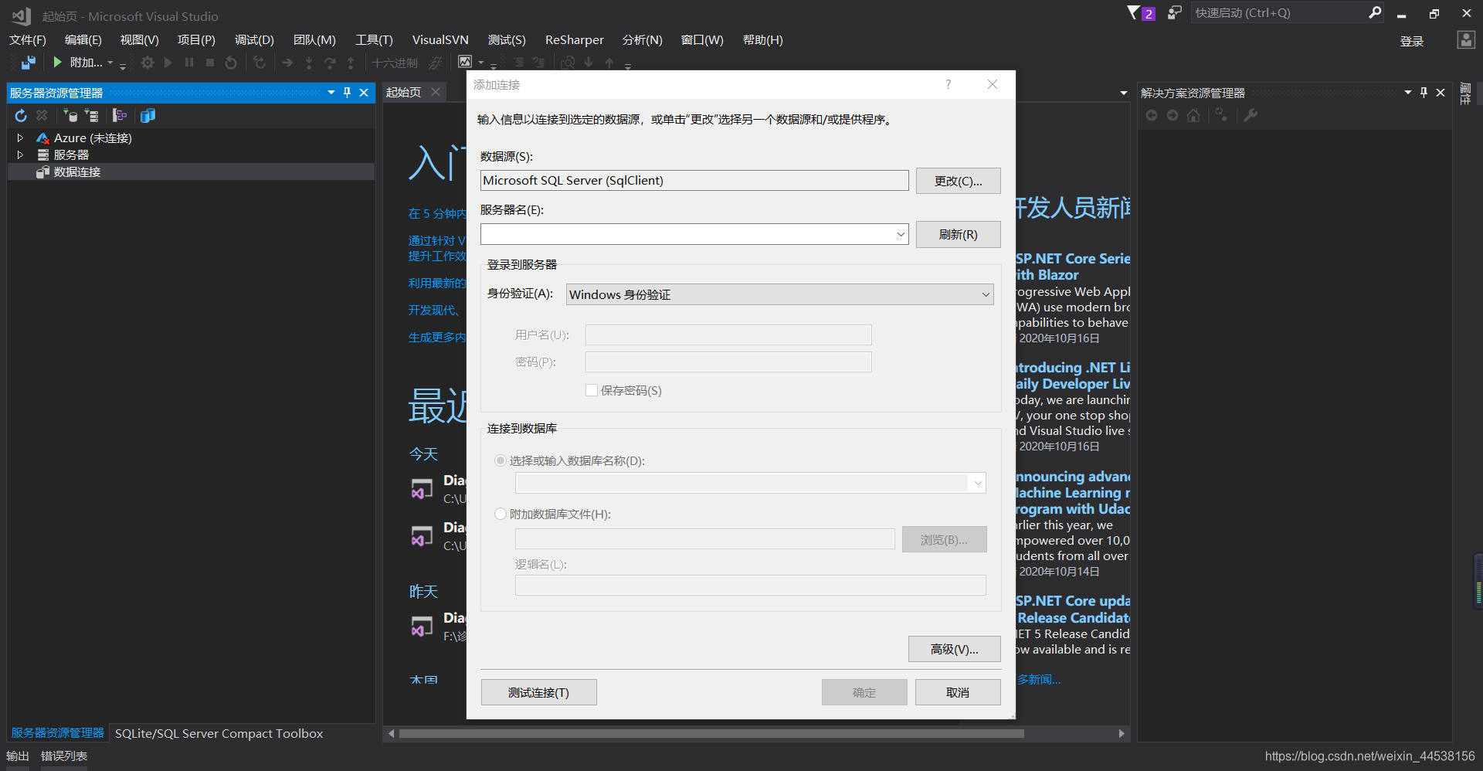This screenshot has width=1483, height=771.
Task: Open Solution Explorer window position dropdown
Action: (1408, 93)
